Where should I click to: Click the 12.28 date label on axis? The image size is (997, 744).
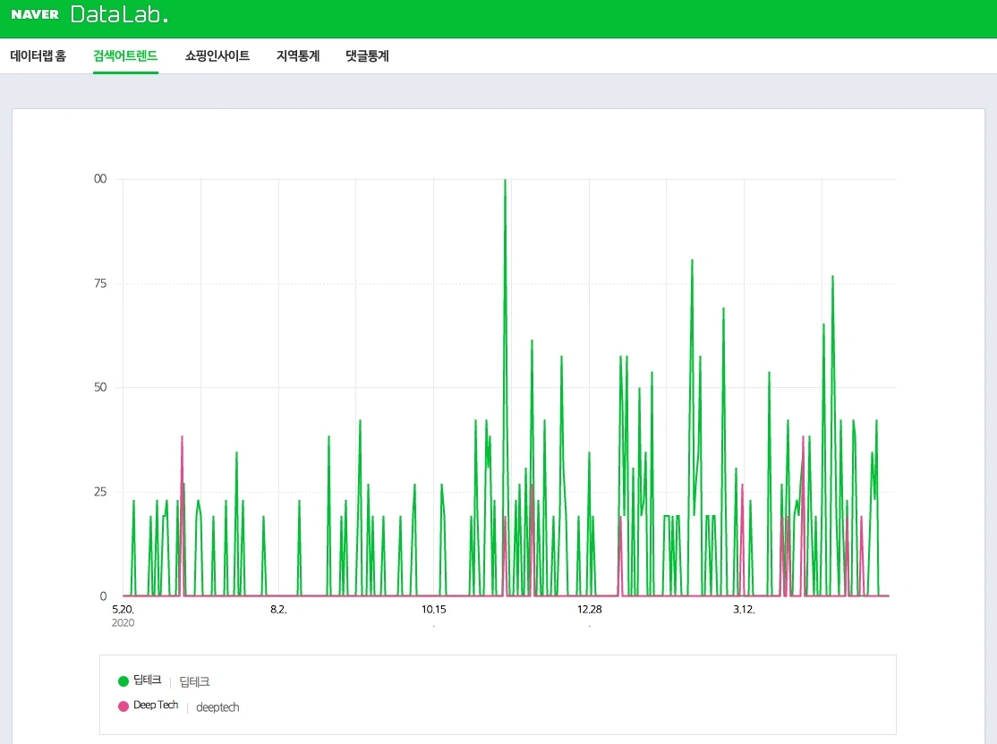point(590,609)
